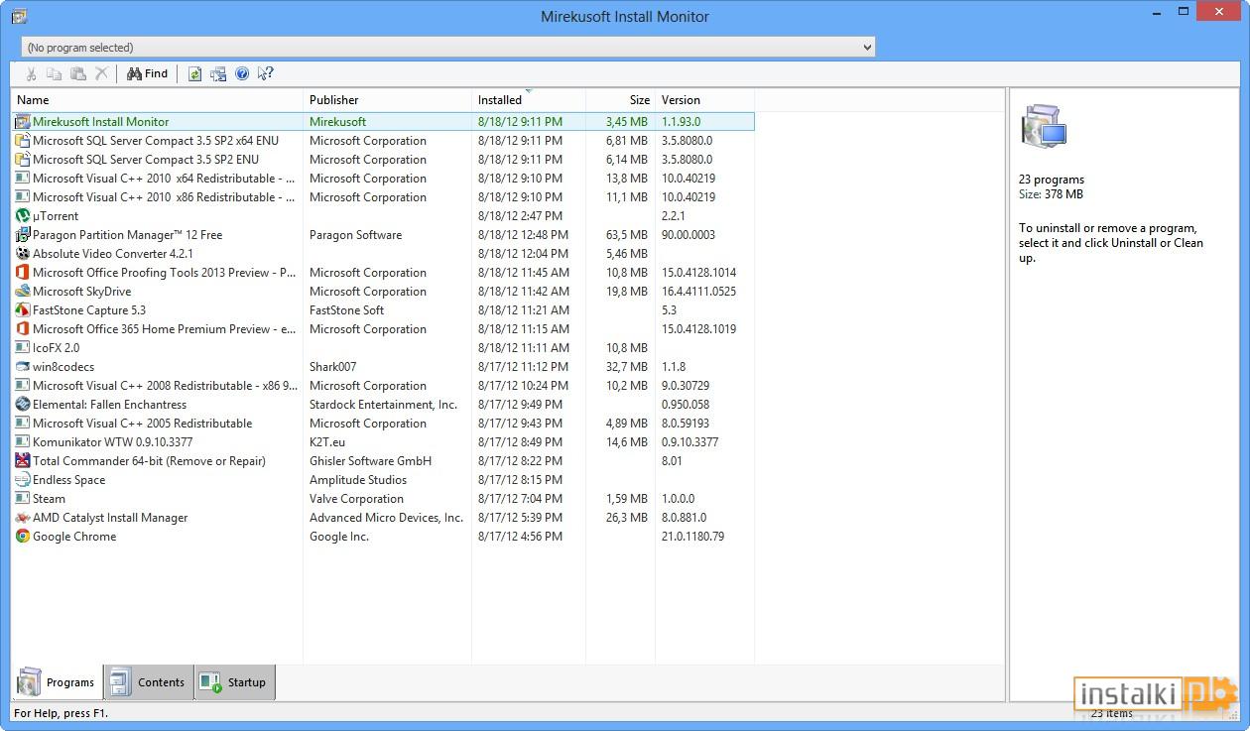Click version 21.0.1180.79 cell
This screenshot has height=731, width=1250.
[692, 537]
